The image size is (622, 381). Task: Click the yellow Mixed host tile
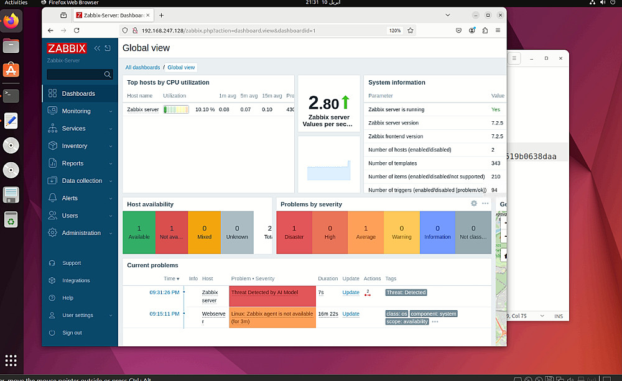coord(204,232)
